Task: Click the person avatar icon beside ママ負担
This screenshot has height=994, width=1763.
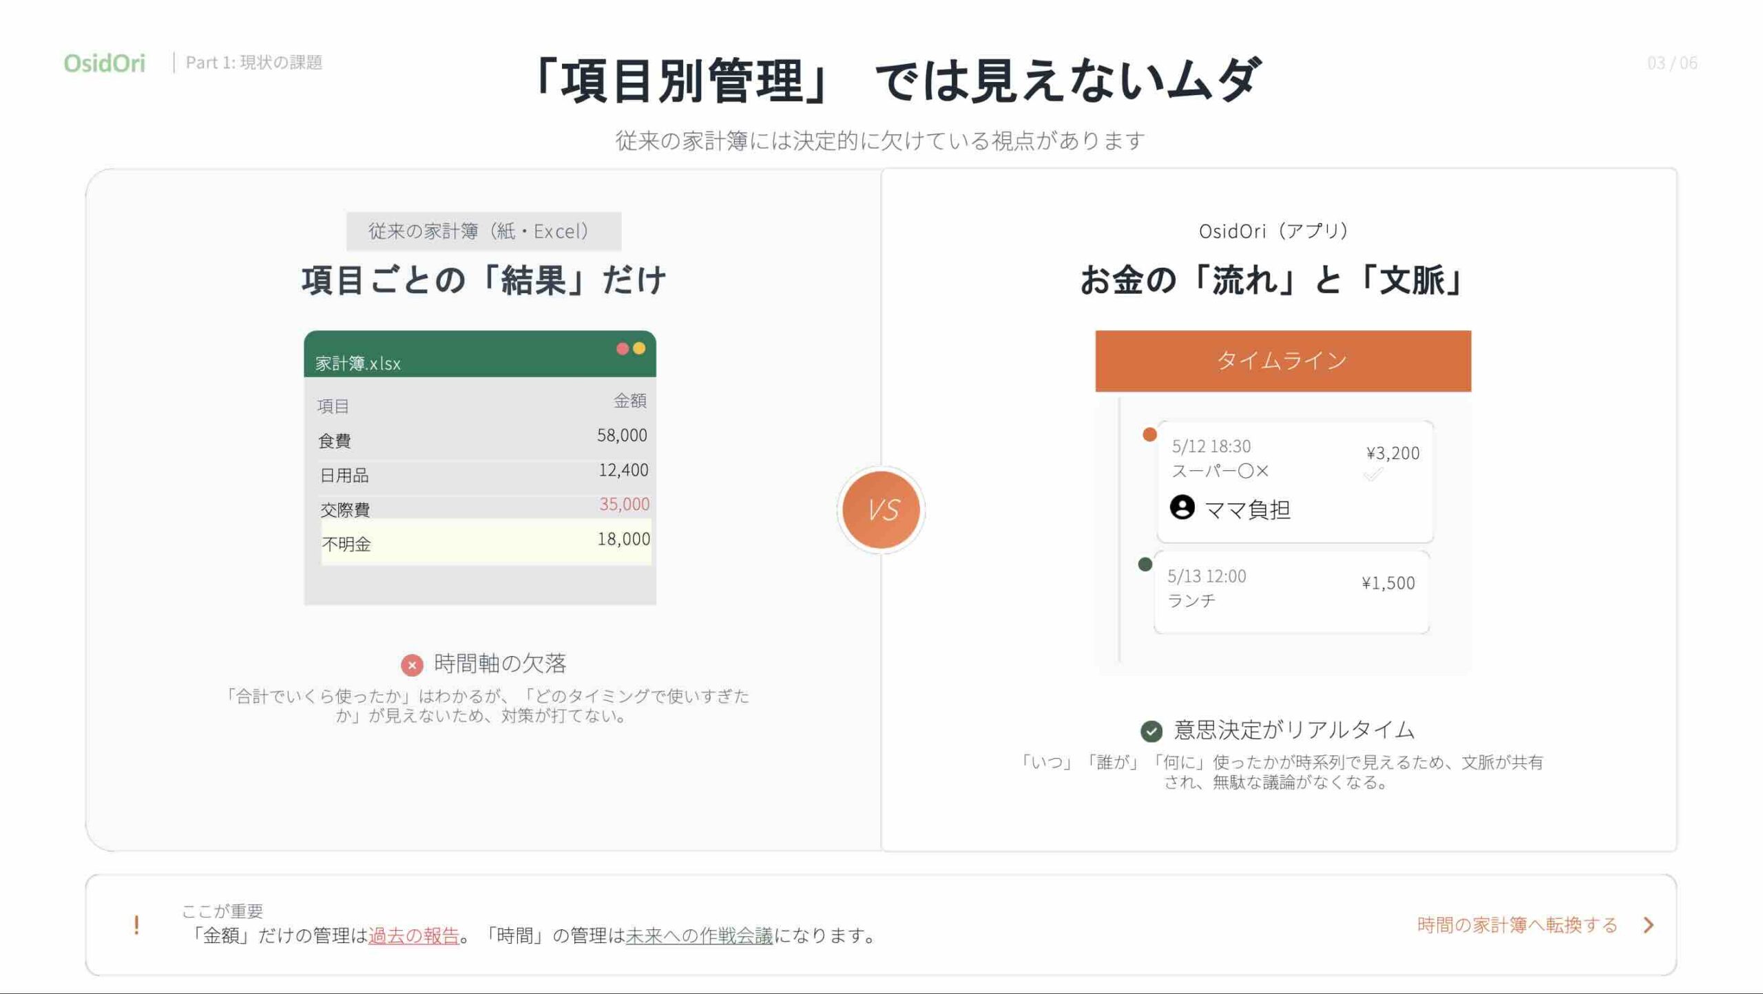Action: tap(1182, 508)
